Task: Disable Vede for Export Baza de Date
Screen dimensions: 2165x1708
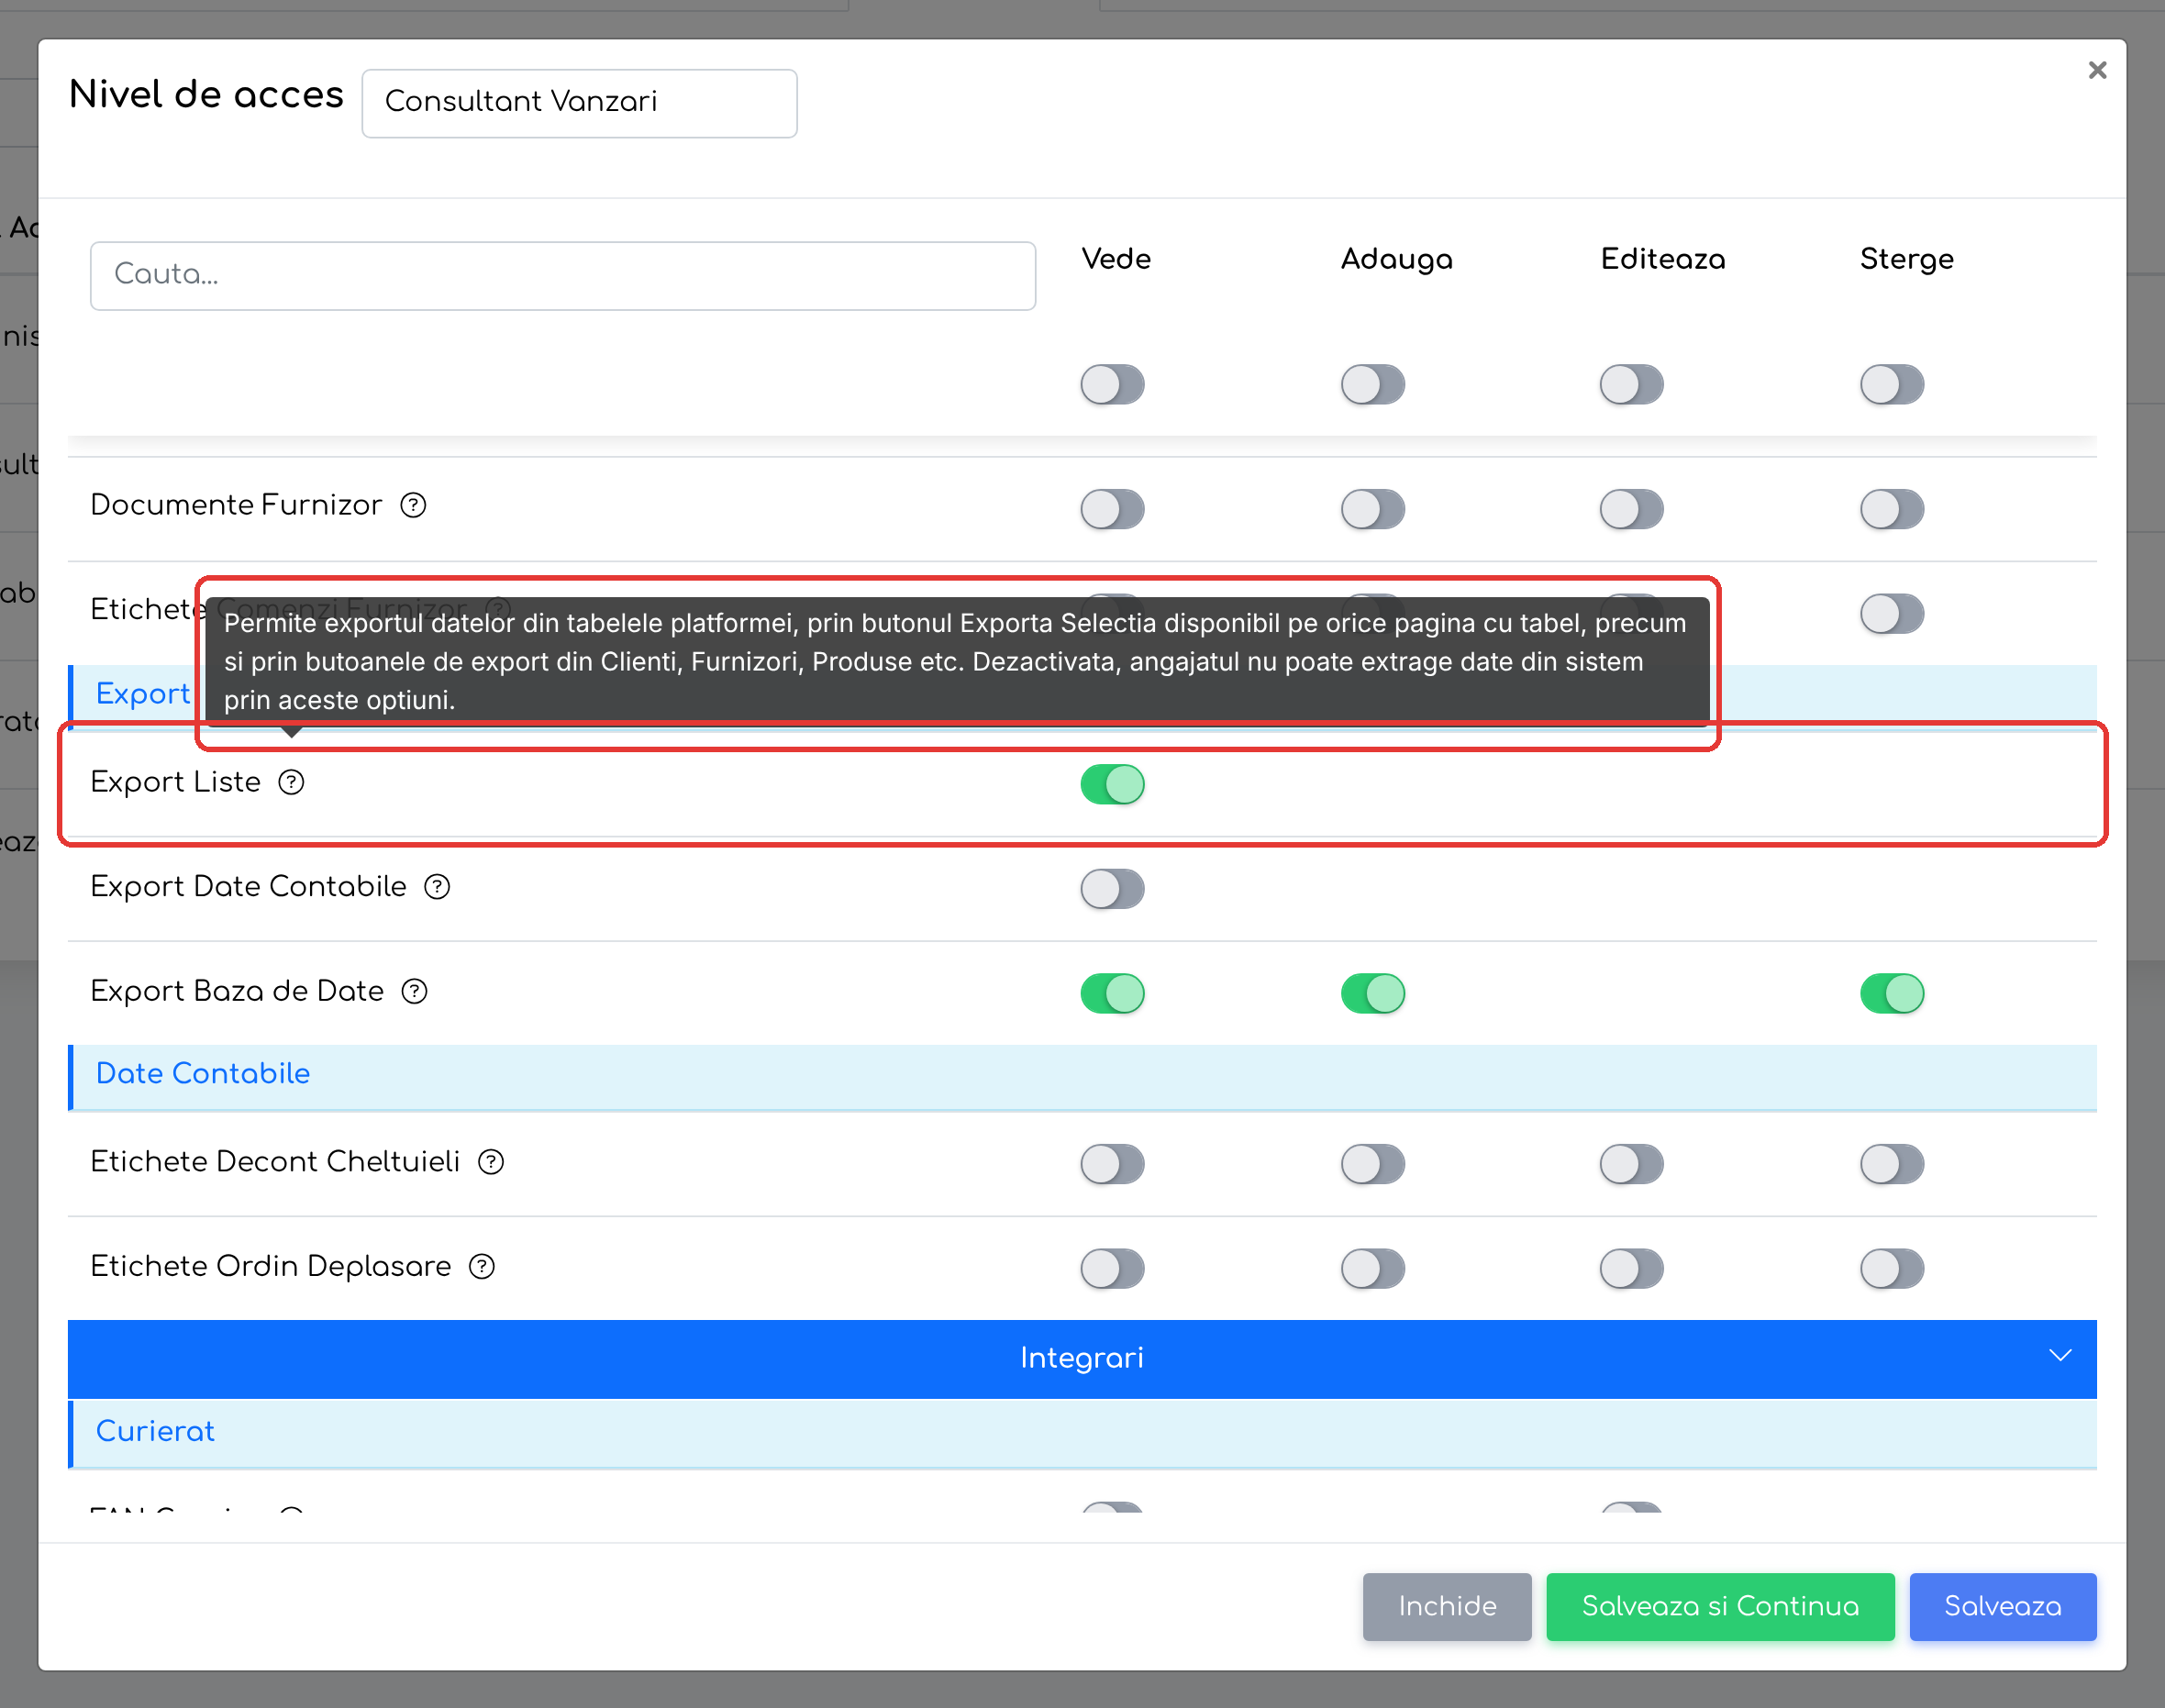Action: (x=1112, y=993)
